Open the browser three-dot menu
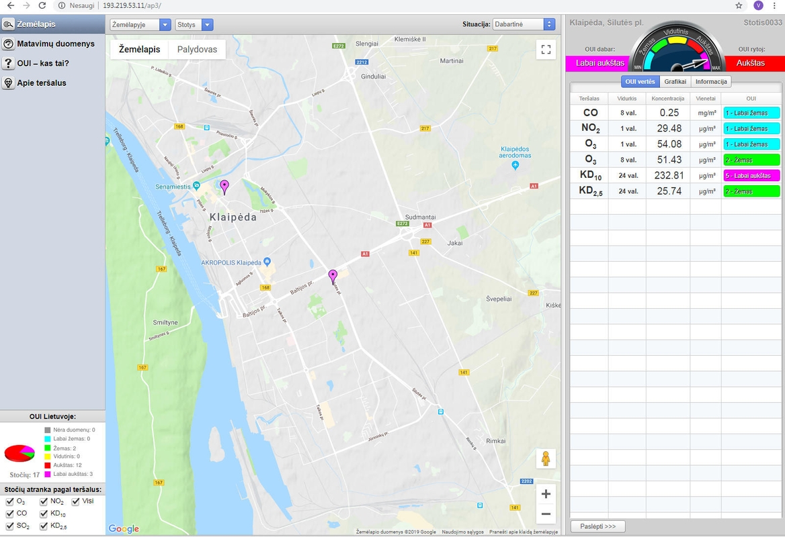 [x=775, y=5]
